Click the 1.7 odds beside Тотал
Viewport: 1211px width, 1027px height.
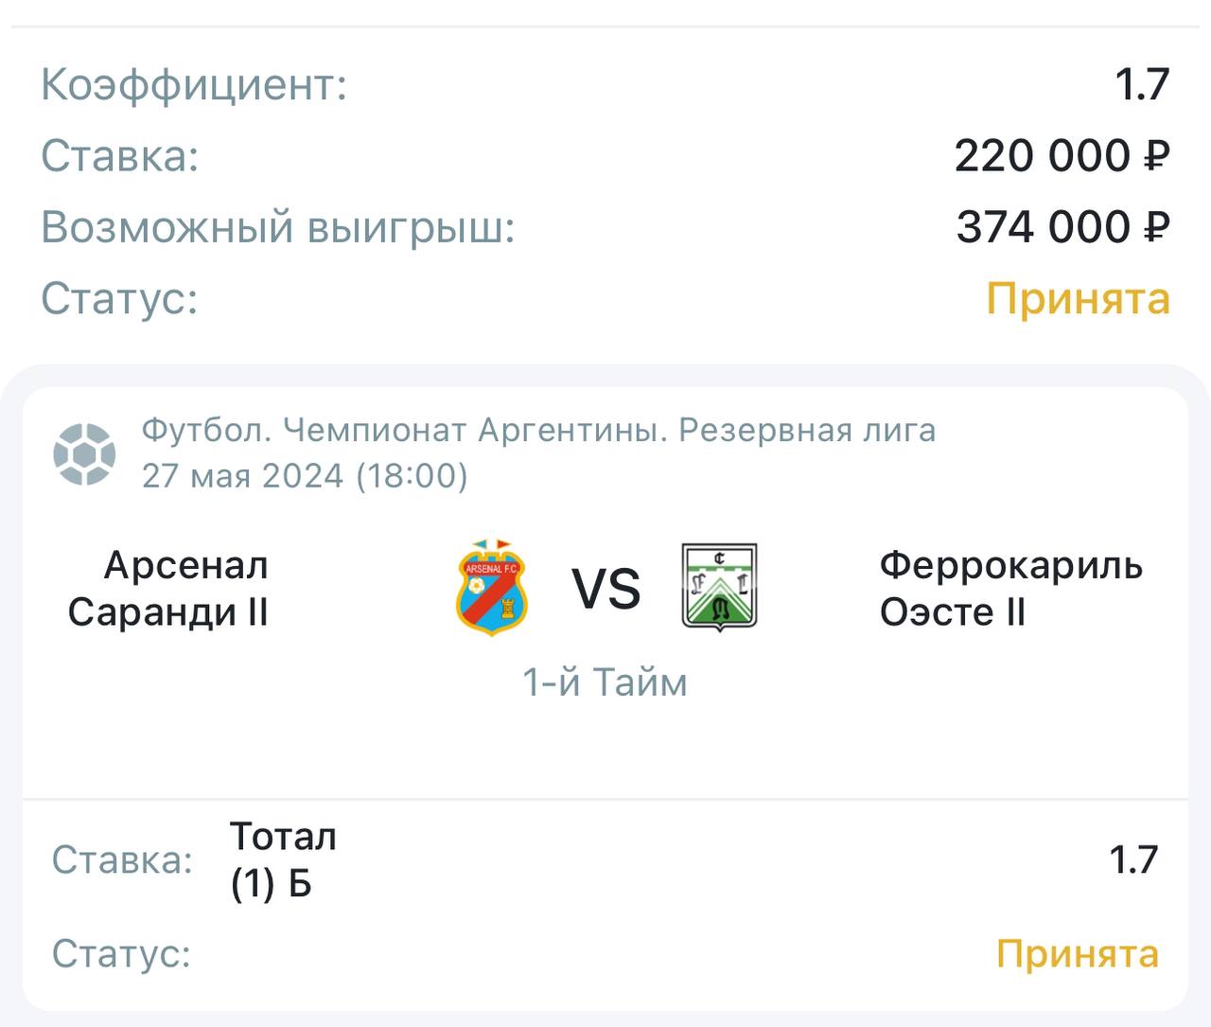(x=1132, y=859)
